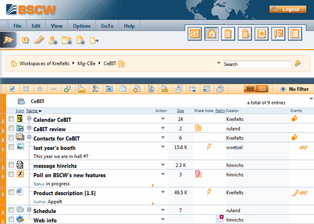Click the Logout button
314x224 pixels.
coord(288,9)
